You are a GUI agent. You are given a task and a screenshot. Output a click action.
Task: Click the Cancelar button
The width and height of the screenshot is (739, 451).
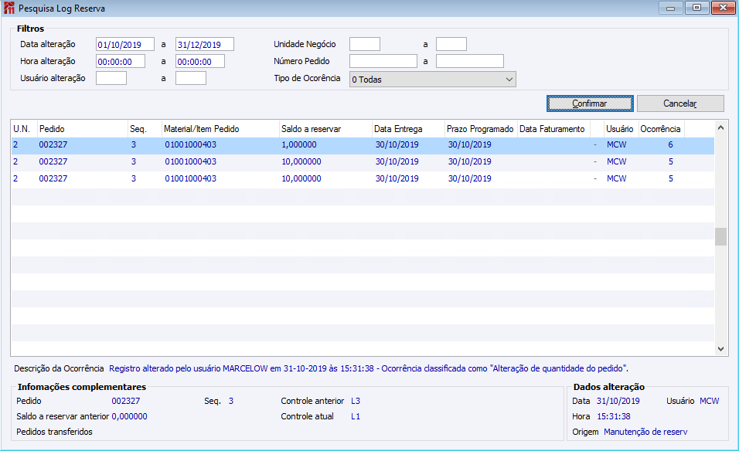(x=680, y=103)
